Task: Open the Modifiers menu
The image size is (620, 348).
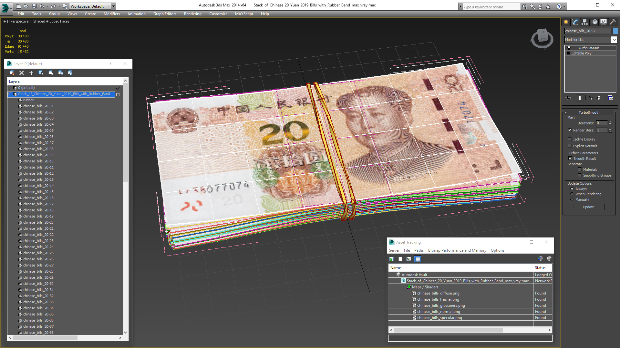Action: point(111,14)
